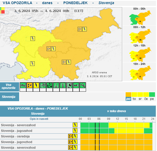157x151 pixels.
Task: Switch to the 'pe' (Friday) day tab
Action: pyautogui.click(x=152, y=99)
